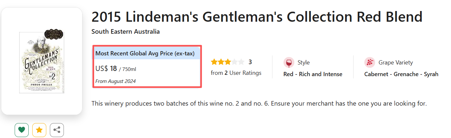Select the Most Recent Global Avg Price header
The width and height of the screenshot is (451, 138).
145,53
